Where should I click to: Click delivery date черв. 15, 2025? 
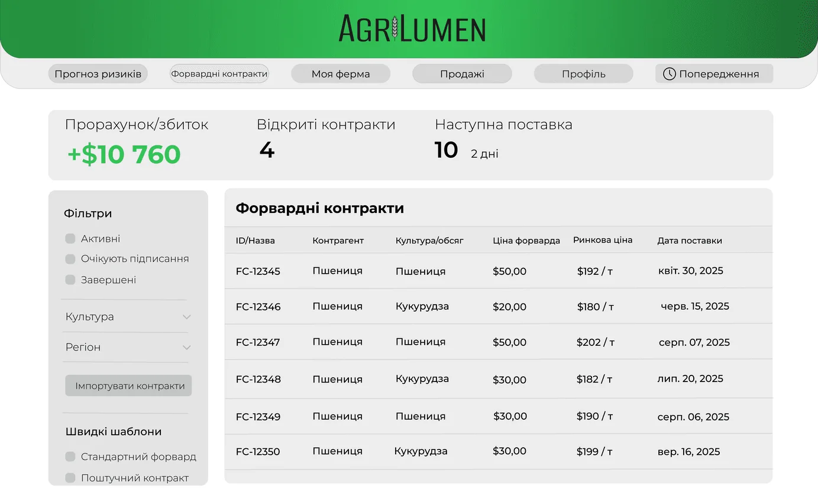click(695, 306)
